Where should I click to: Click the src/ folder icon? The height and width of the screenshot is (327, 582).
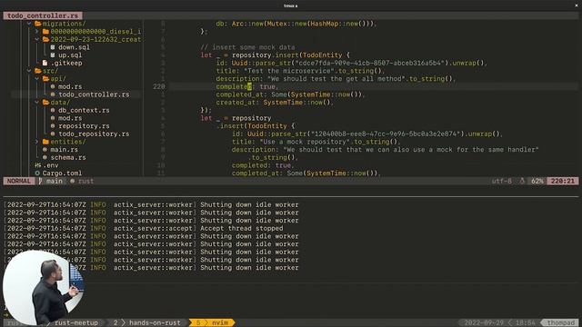[38, 71]
